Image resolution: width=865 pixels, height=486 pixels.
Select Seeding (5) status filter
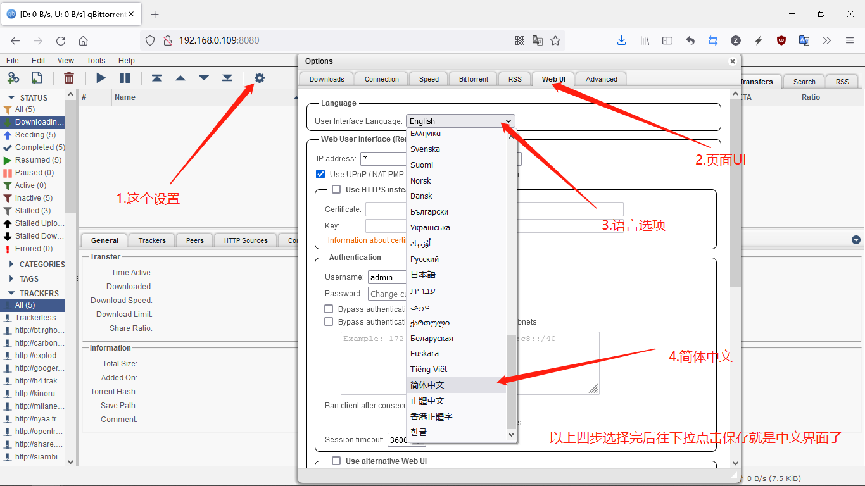(x=35, y=135)
